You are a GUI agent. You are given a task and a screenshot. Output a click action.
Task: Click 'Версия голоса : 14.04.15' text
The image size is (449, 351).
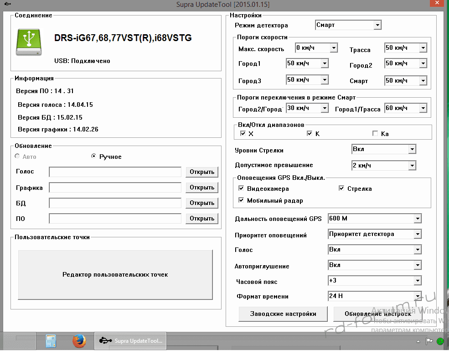(x=55, y=105)
